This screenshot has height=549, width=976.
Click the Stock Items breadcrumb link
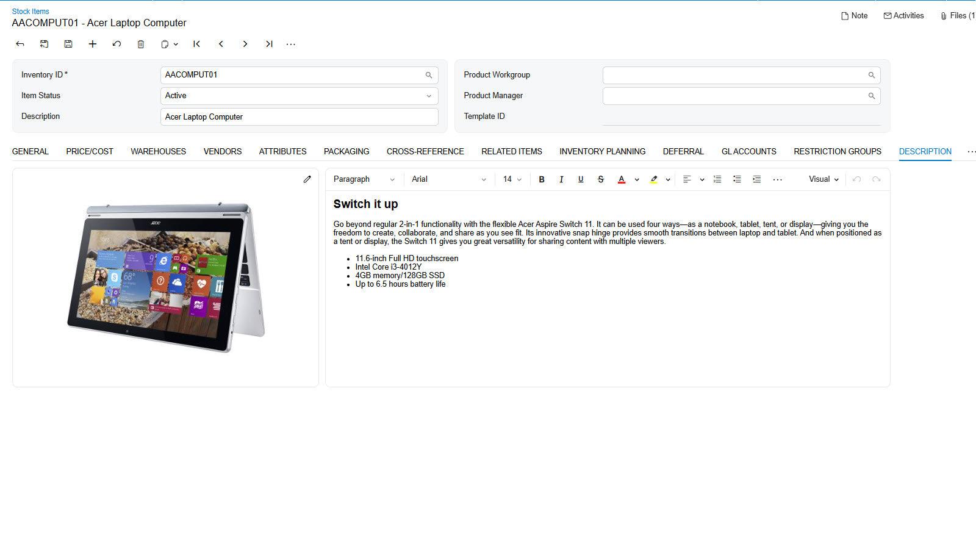[x=30, y=11]
